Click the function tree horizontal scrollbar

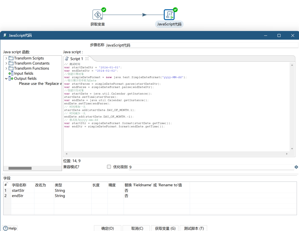pos(20,168)
